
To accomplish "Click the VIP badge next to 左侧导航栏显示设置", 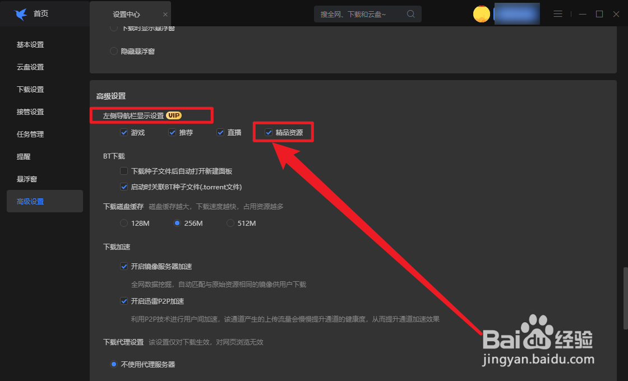I will 173,115.
